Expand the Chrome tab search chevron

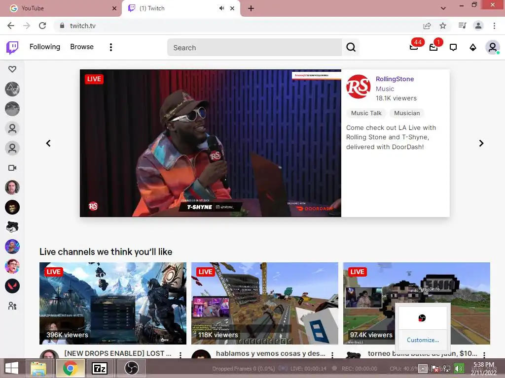(443, 8)
